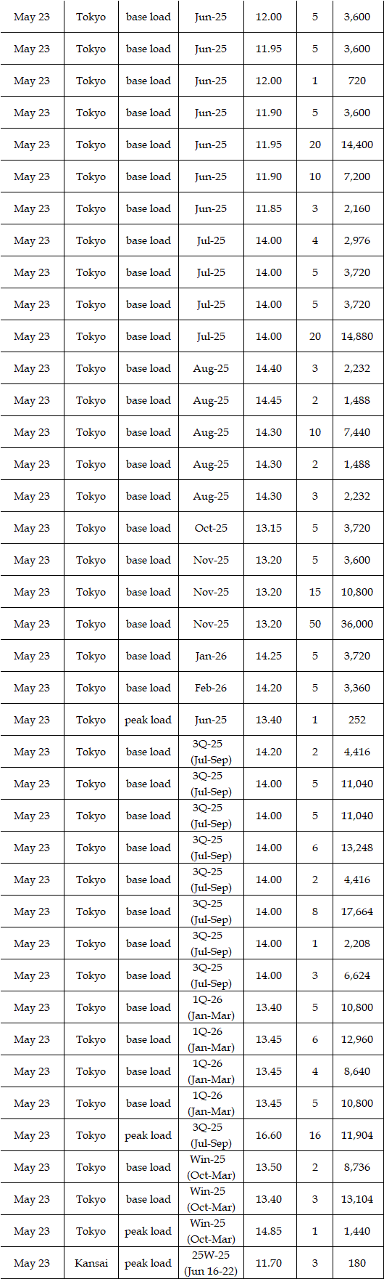Image resolution: width=384 pixels, height=1279 pixels.
Task: Click the 13,248 volume cell
Action: 357,848
